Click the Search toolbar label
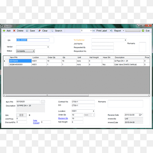 (59, 31)
